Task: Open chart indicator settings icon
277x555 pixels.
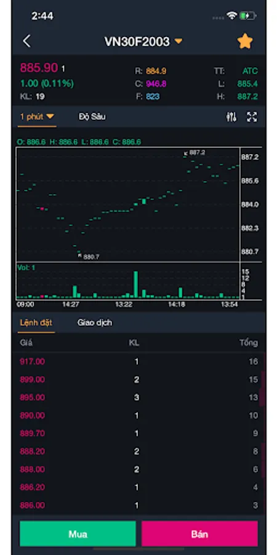Action: pyautogui.click(x=231, y=117)
